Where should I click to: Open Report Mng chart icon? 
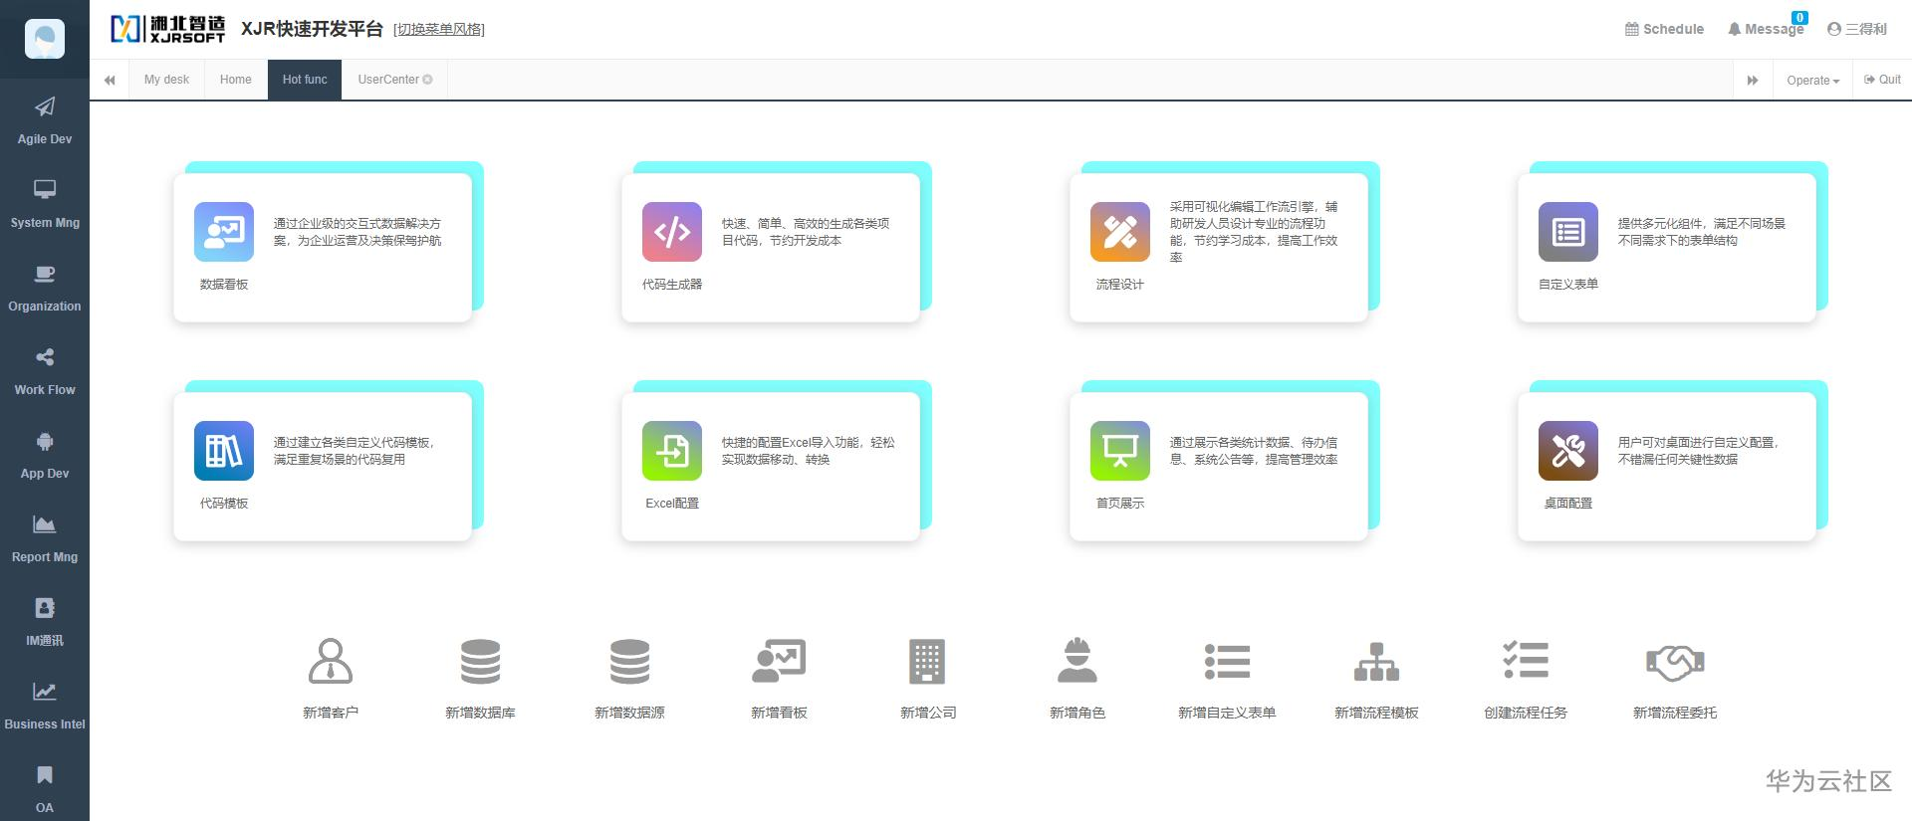(x=45, y=524)
